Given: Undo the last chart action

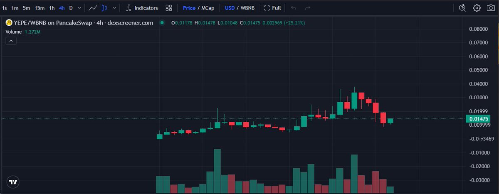Looking at the screenshot, I should 294,8.
